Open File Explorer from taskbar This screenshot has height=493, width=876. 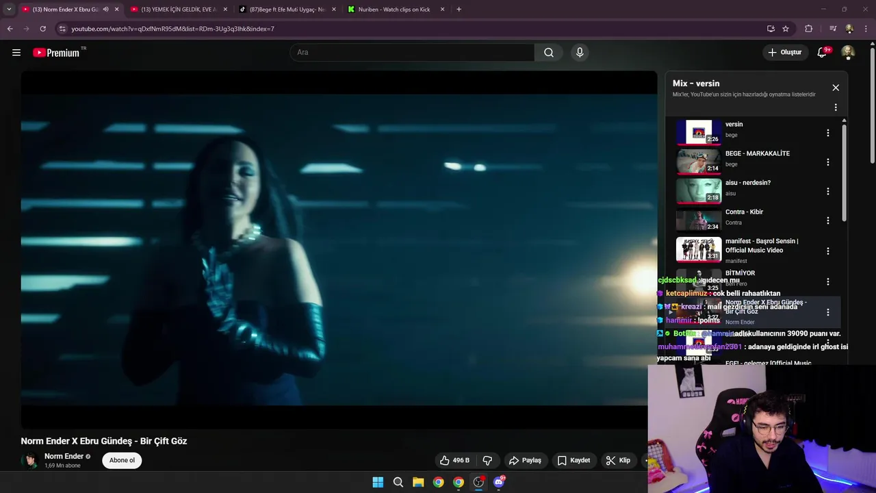tap(418, 482)
